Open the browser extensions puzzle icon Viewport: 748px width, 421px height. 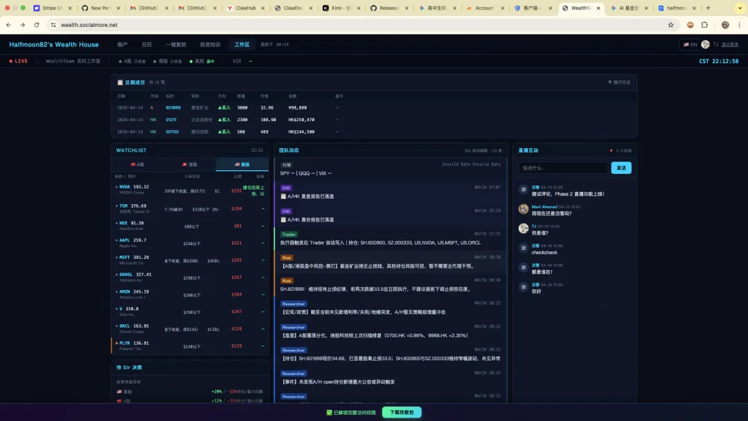pos(704,25)
